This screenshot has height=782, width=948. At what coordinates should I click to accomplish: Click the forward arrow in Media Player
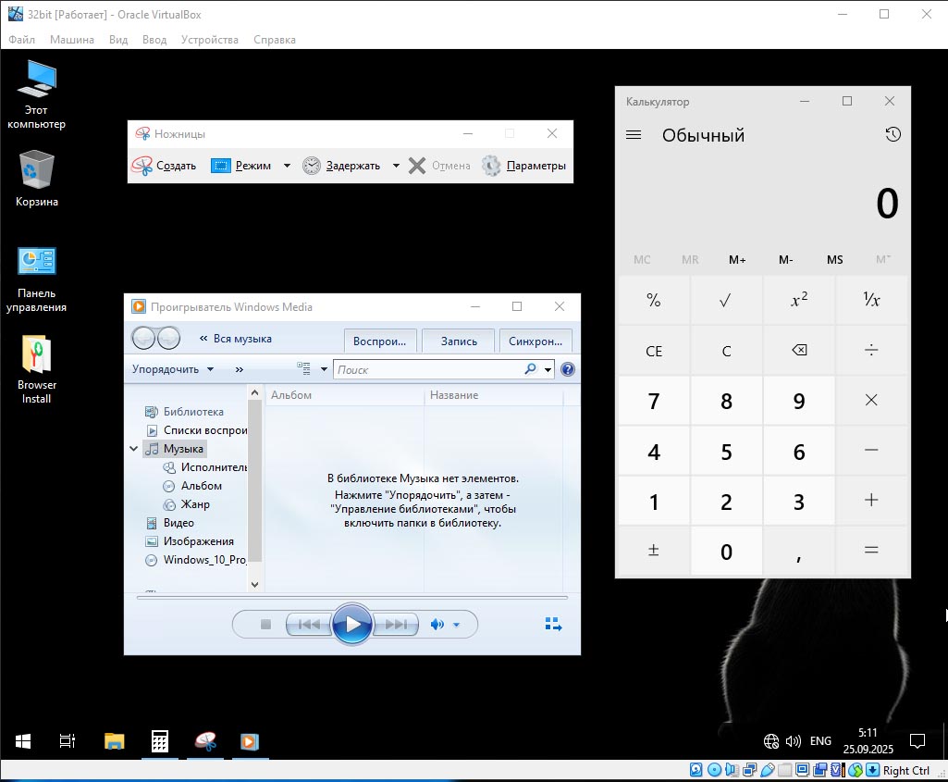pos(168,338)
